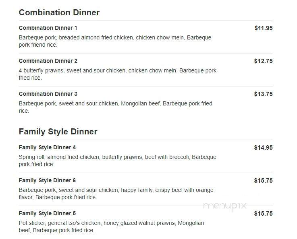The width and height of the screenshot is (297, 239).
Task: Click the Combination Dinner section heading
Action: click(x=59, y=12)
